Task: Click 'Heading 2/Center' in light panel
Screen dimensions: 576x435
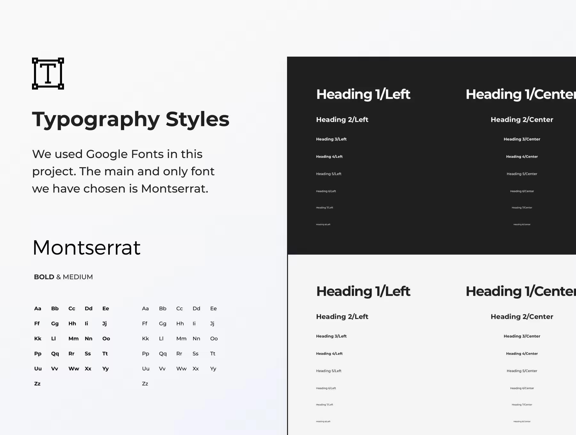Action: tap(522, 317)
